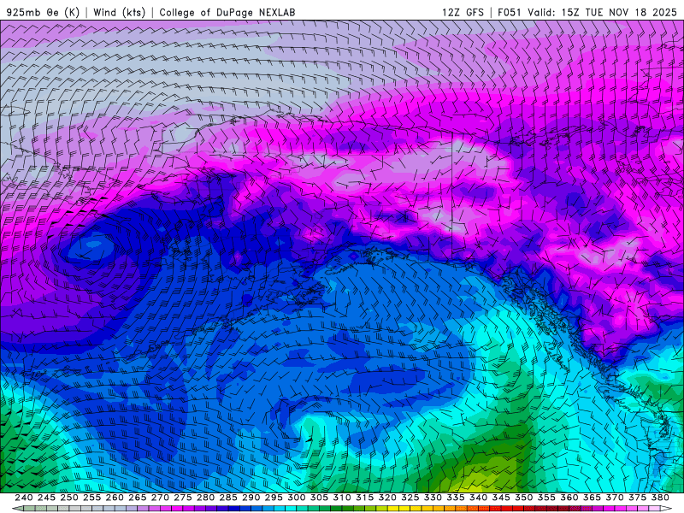This screenshot has width=684, height=513.
Task: Click the Valid: 15Z TUE NOV 18 2025 text
Action: 603,12
